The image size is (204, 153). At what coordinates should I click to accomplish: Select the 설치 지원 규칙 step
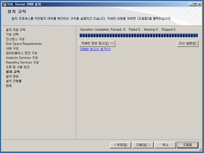(15, 30)
